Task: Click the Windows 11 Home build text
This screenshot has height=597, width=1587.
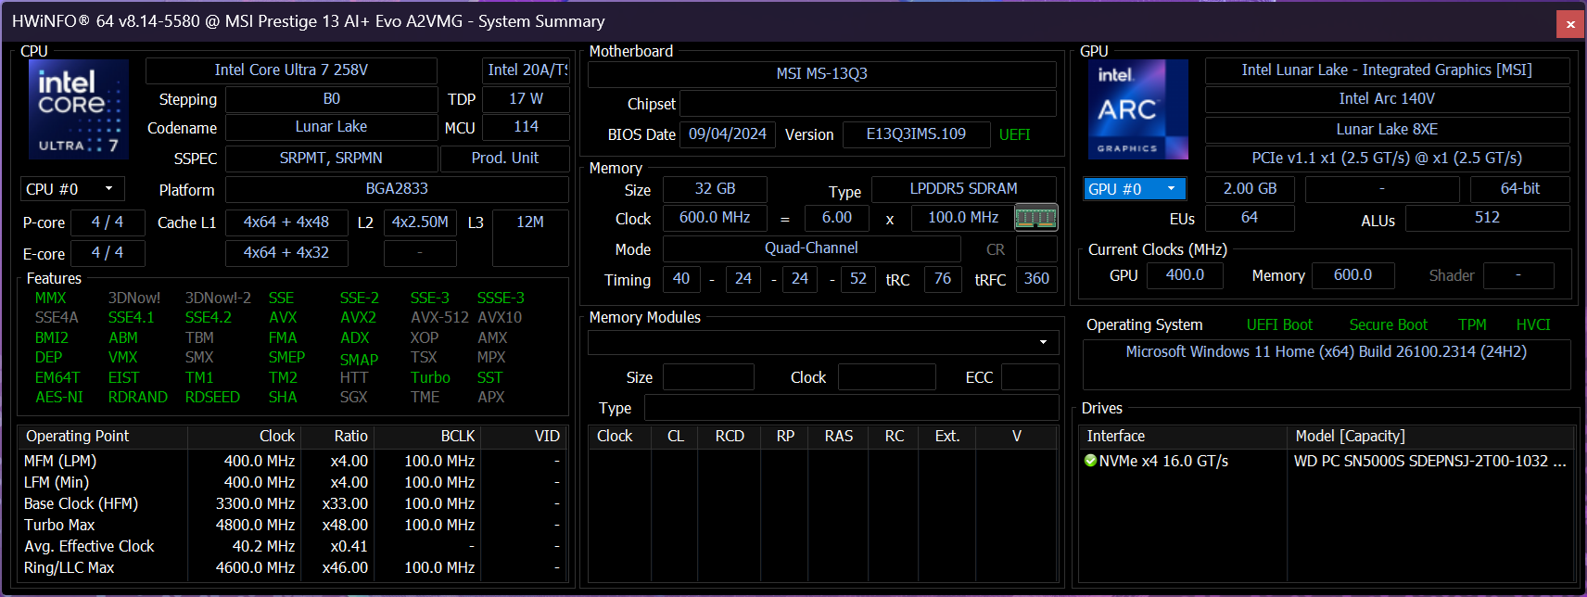Action: [1326, 352]
